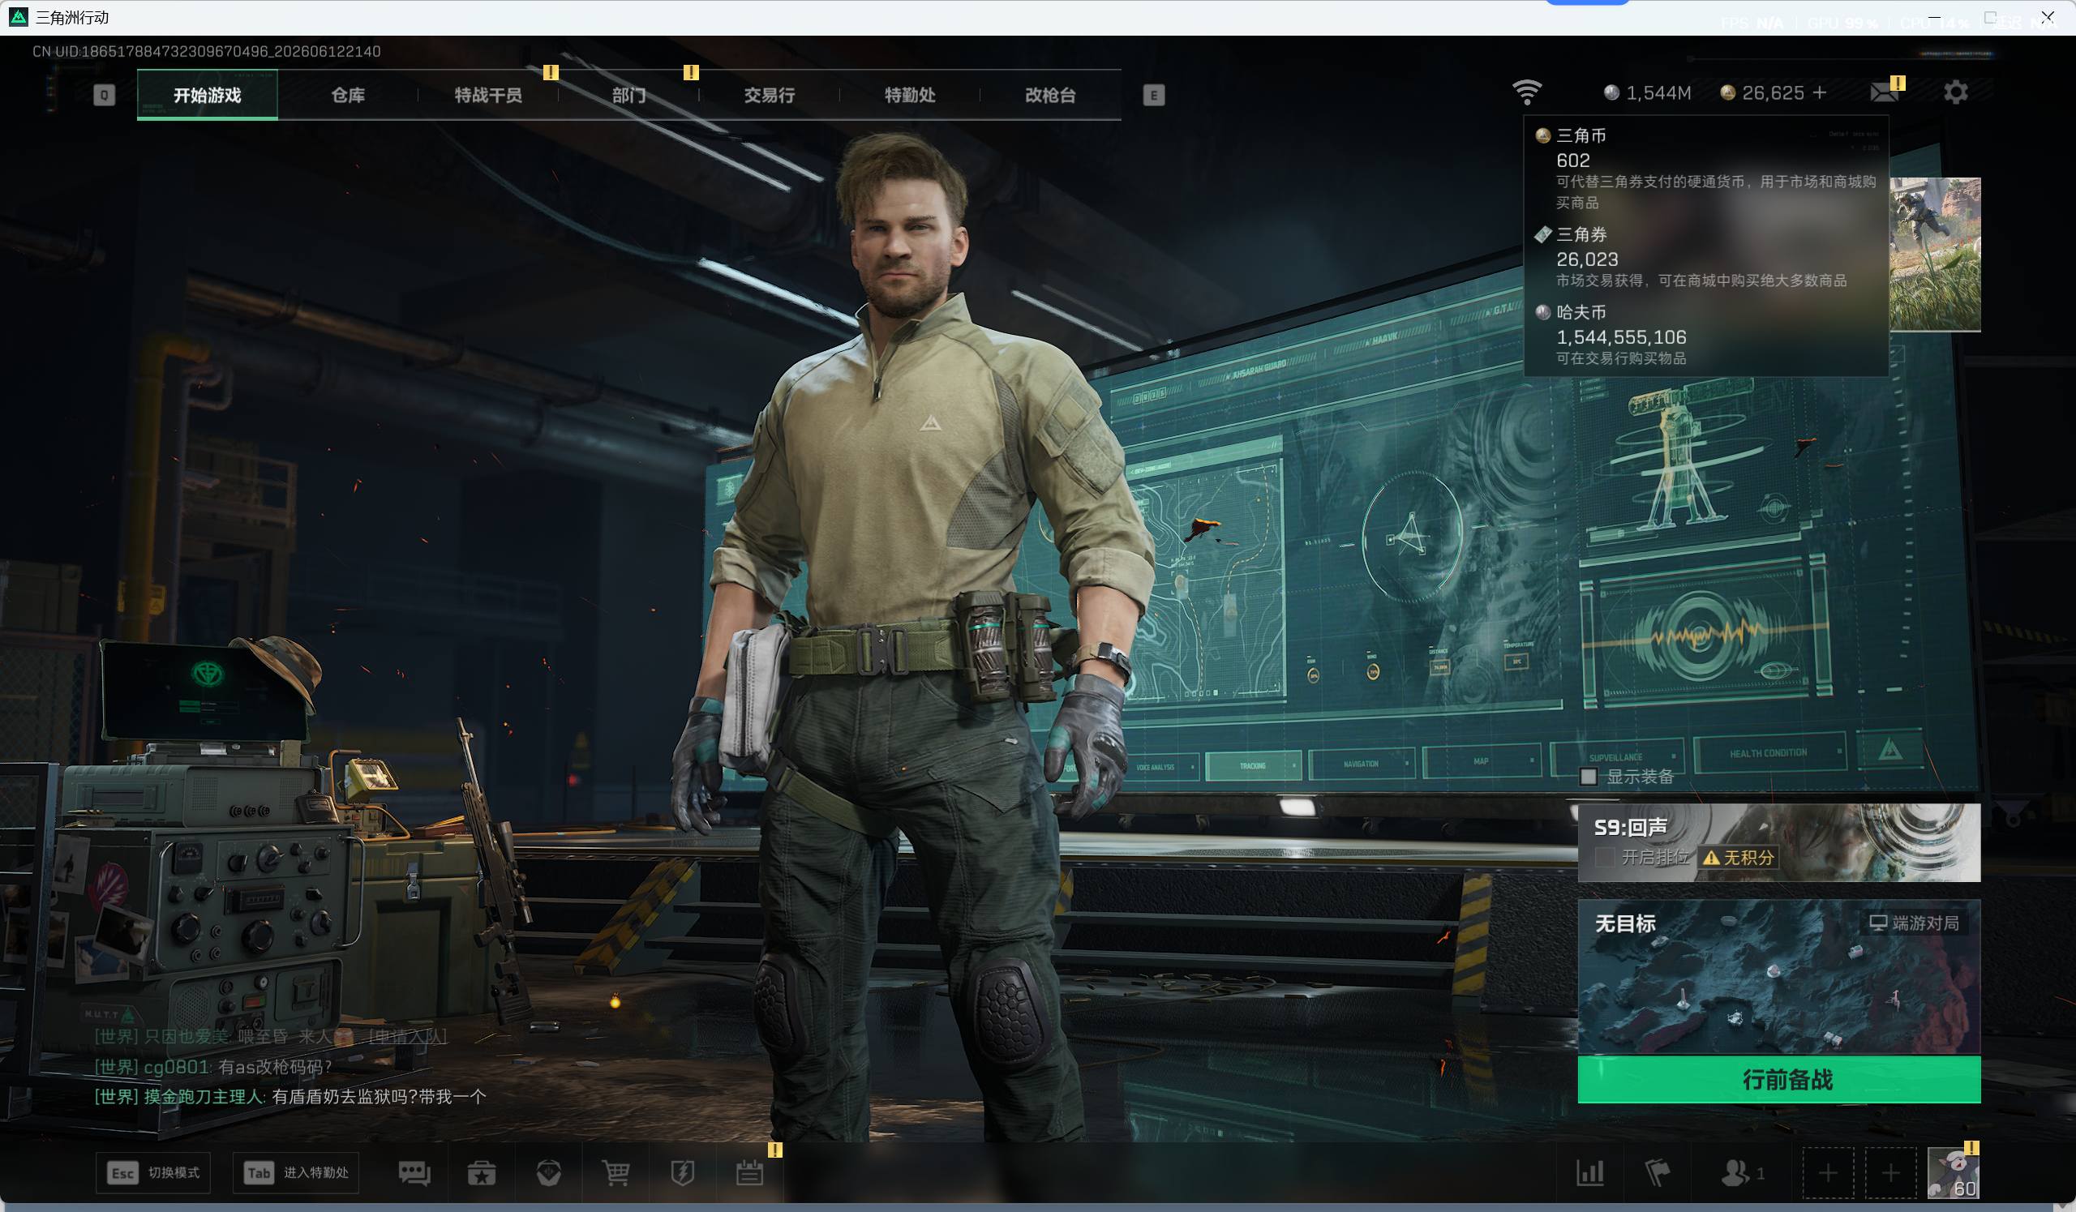Open the 改枪台 tab
The image size is (2076, 1212).
[1050, 95]
